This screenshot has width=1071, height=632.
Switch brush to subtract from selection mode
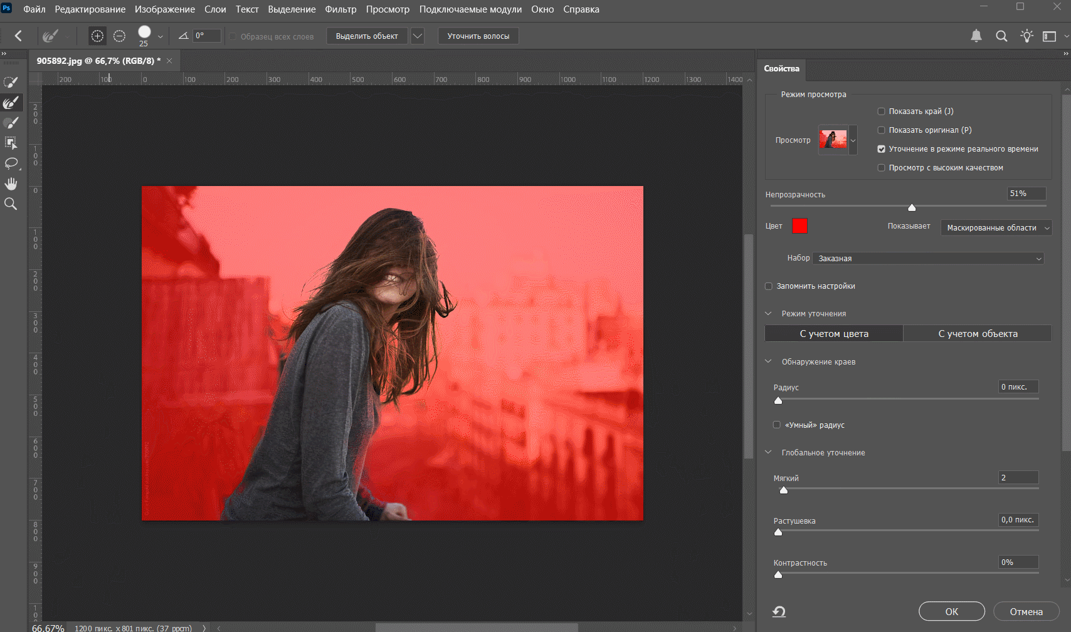[119, 36]
